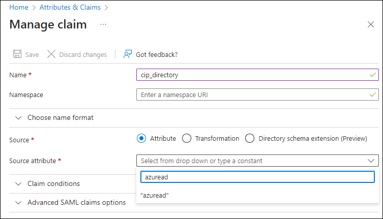Viewport: 383px width, 219px height.
Task: Go to Home breadcrumb link
Action: (18, 8)
